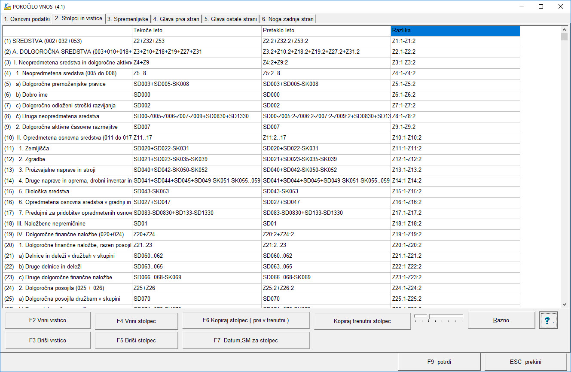571x372 pixels.
Task: Click the F3 Briši vrstico button
Action: (48, 340)
